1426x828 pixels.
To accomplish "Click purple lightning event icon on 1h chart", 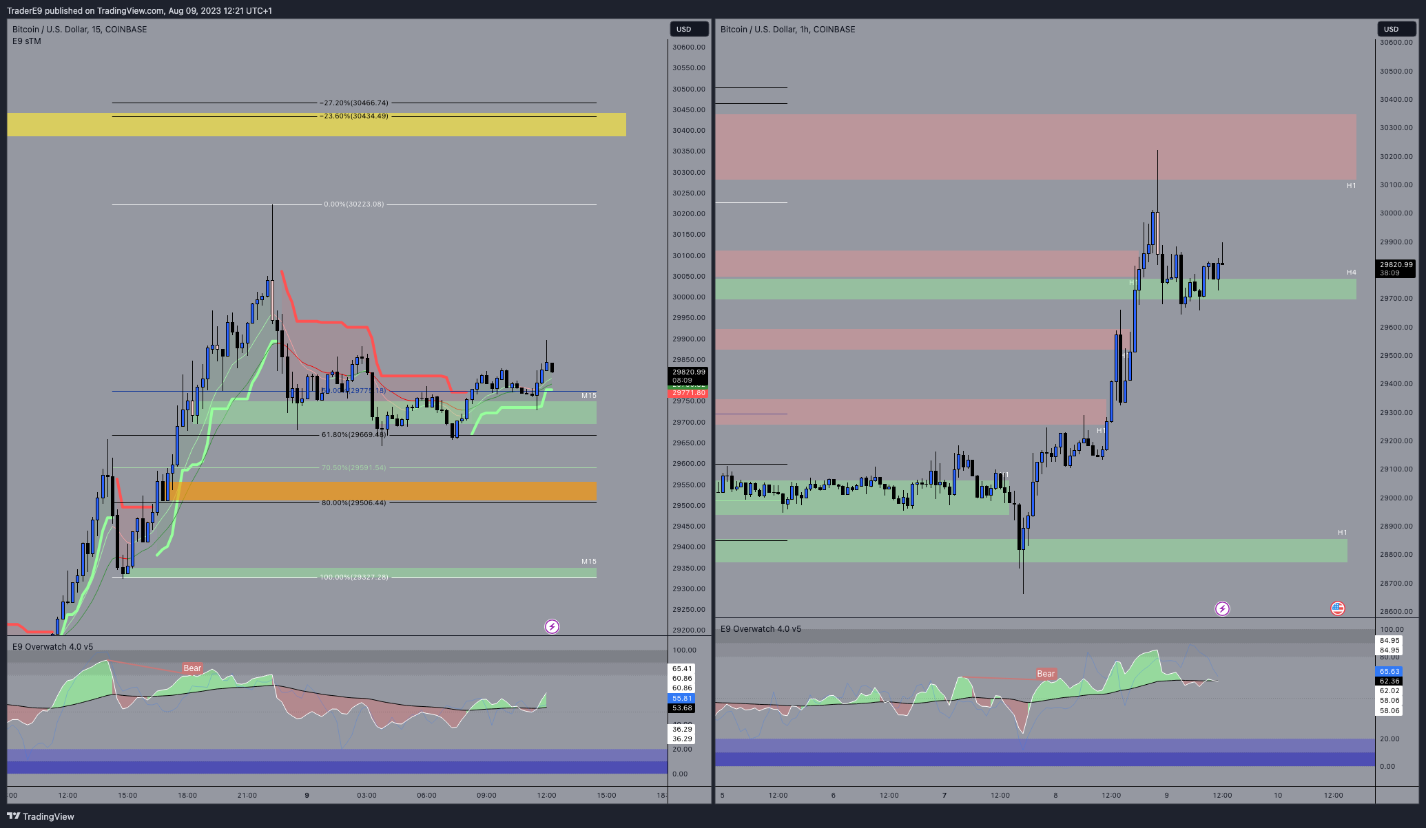I will click(x=1222, y=608).
